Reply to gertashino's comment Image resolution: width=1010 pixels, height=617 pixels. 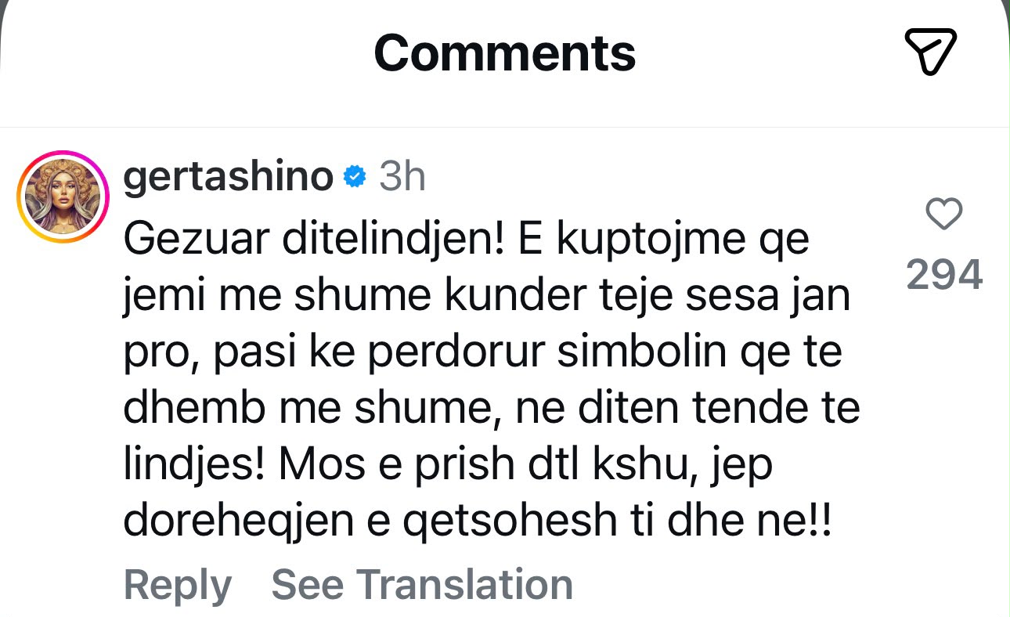(178, 585)
